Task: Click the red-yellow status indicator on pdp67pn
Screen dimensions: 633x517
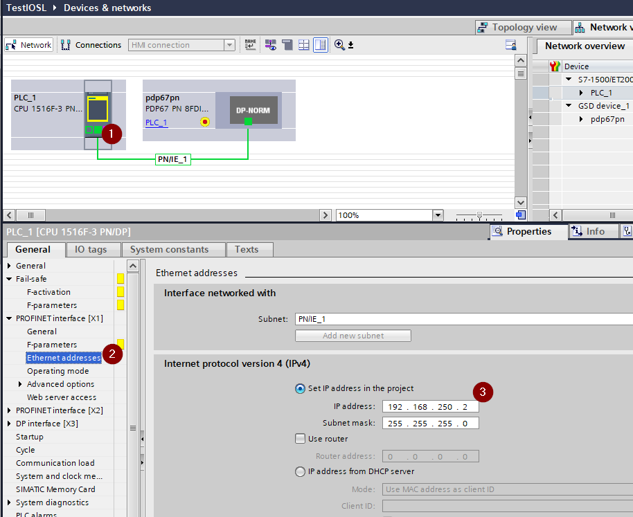Action: [205, 122]
